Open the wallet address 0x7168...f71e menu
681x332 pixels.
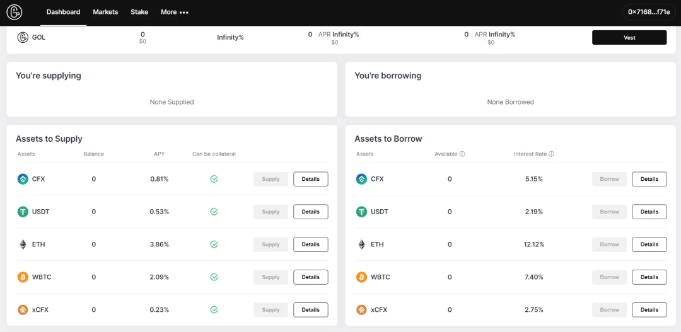coord(649,12)
